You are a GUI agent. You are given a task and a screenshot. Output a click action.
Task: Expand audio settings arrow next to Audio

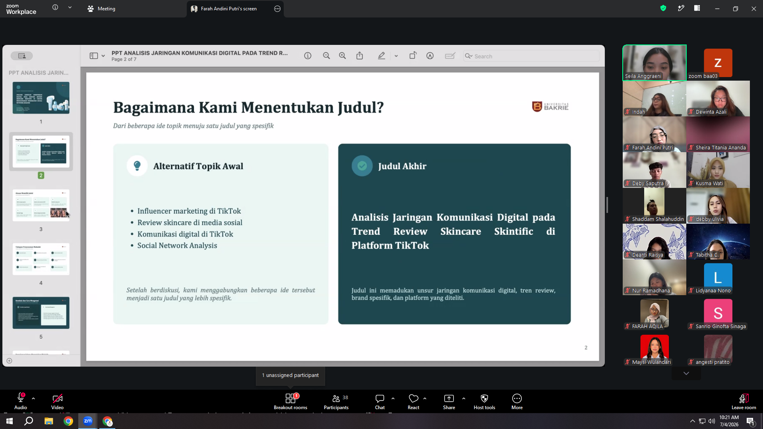pyautogui.click(x=33, y=398)
